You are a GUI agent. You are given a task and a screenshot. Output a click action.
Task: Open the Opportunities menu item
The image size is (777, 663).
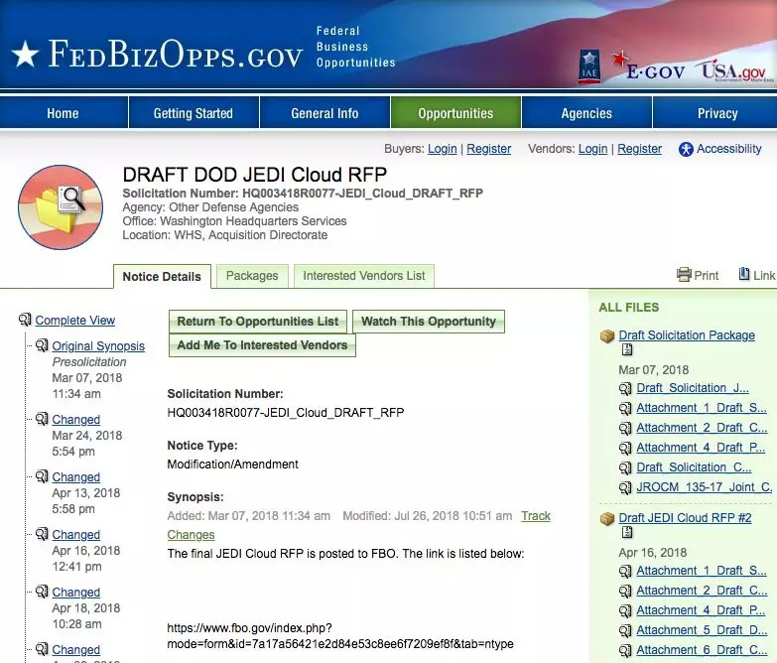(x=455, y=113)
